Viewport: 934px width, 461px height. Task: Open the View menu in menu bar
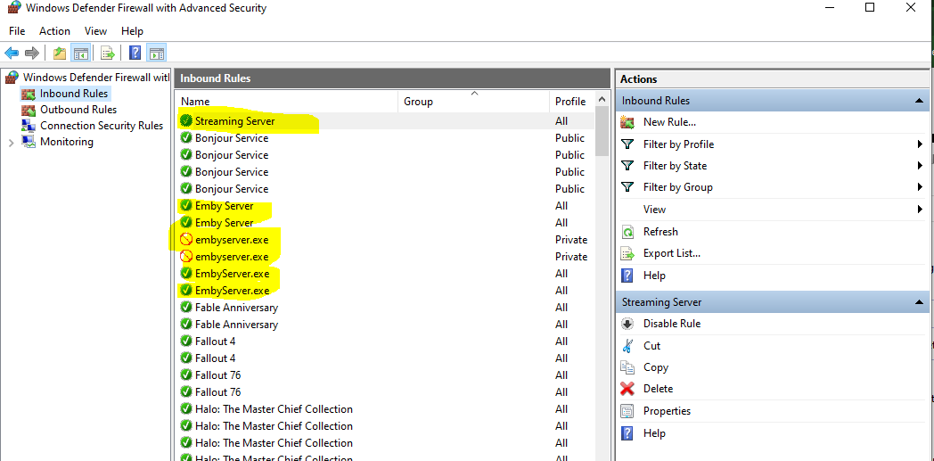pyautogui.click(x=95, y=31)
